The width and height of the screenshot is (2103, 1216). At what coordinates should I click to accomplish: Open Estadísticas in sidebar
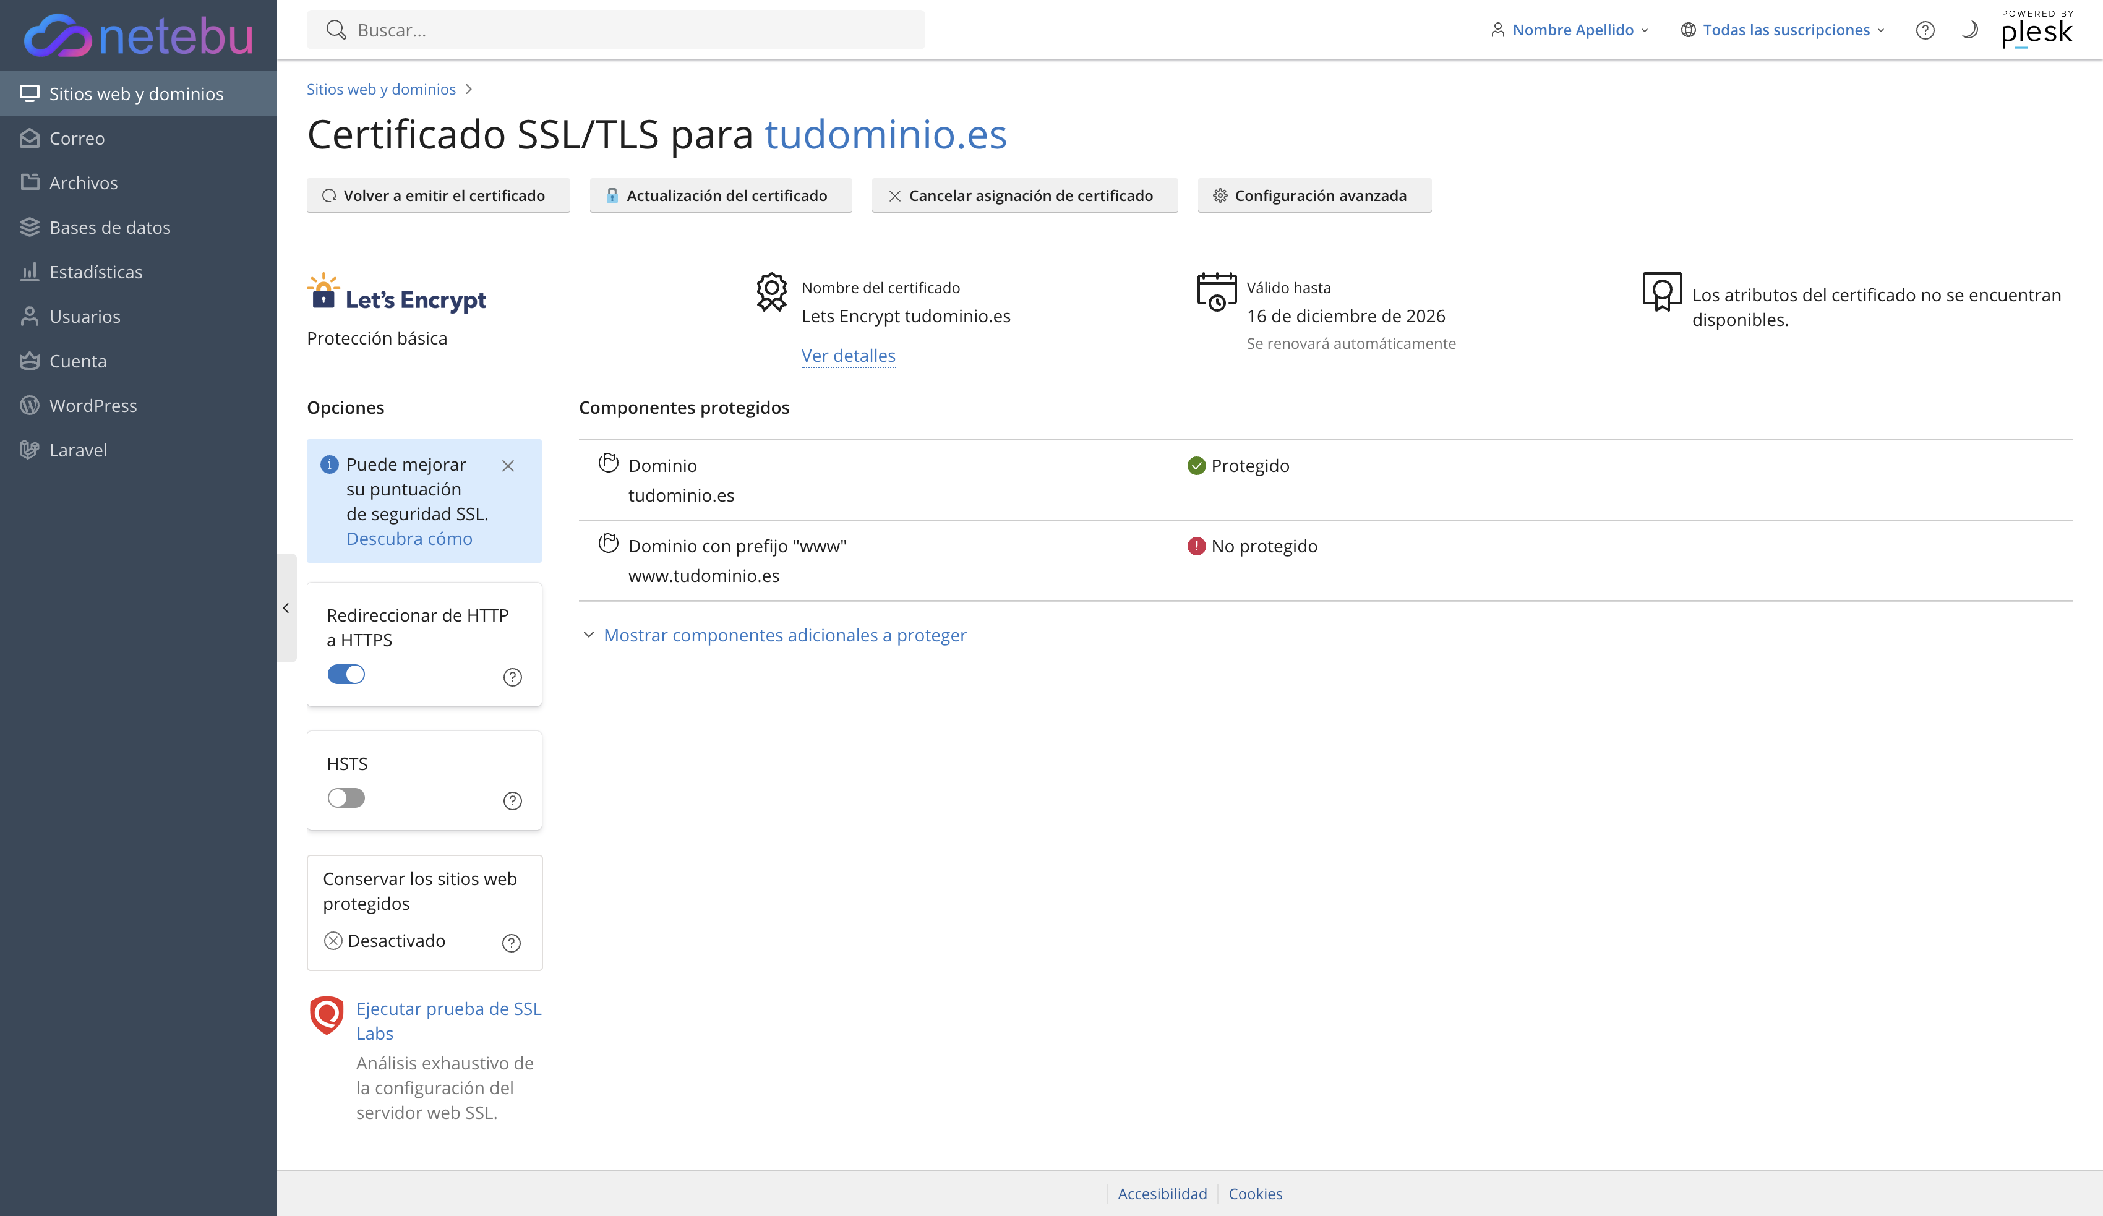click(139, 272)
